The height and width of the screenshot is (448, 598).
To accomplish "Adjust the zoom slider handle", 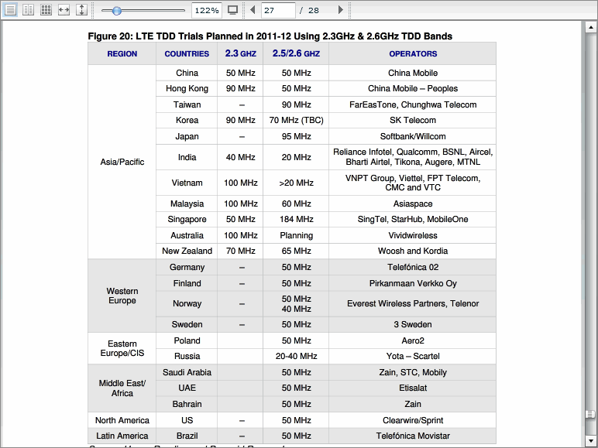I will [x=117, y=11].
